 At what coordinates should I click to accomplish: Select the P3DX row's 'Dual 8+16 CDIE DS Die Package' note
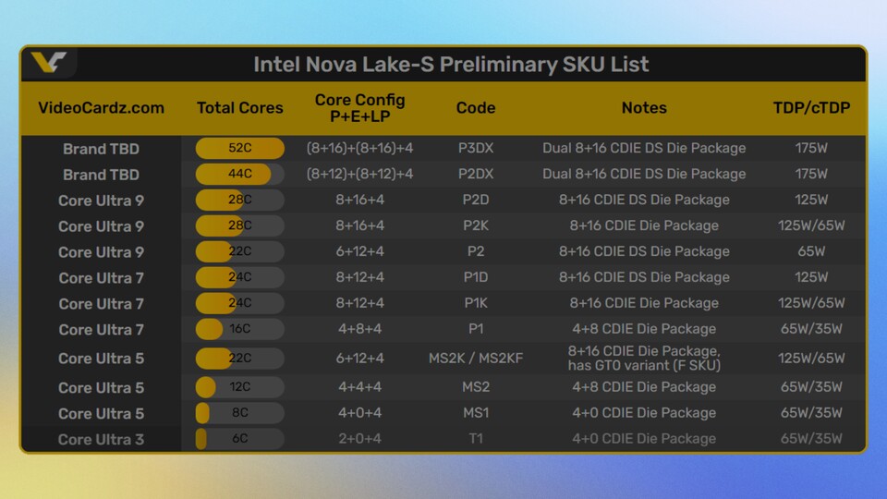coord(644,148)
